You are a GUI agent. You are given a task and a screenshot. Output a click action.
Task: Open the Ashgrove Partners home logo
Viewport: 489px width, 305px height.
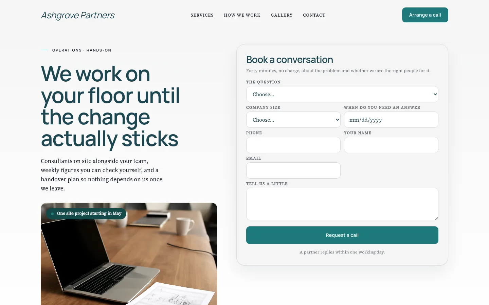(78, 15)
